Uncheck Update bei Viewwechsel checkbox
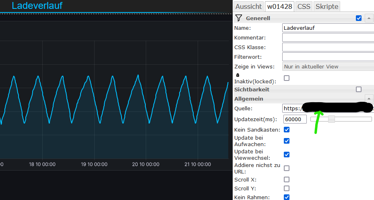 [x=287, y=155]
